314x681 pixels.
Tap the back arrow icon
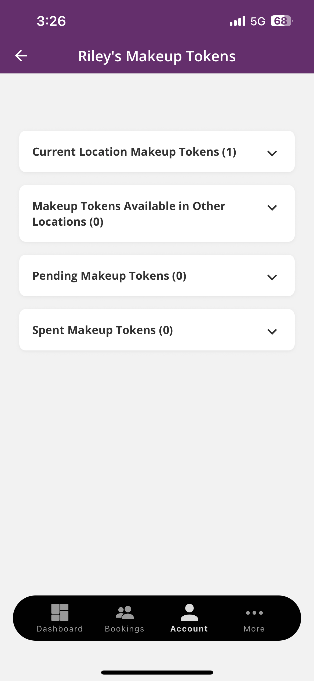21,56
